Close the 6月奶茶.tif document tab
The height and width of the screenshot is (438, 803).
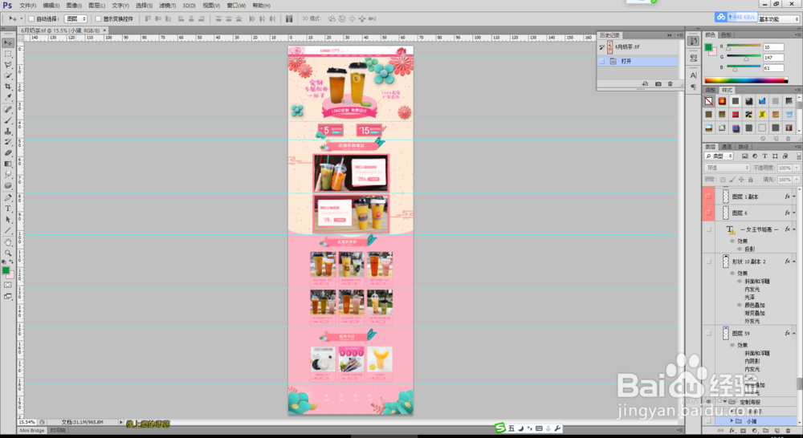[105, 30]
